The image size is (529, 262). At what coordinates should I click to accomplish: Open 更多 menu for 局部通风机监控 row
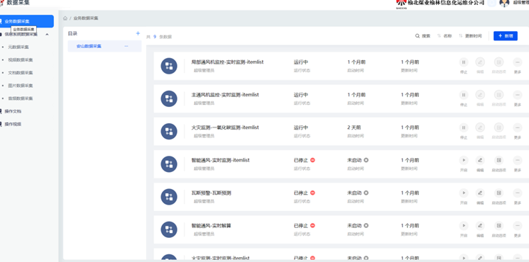[518, 62]
